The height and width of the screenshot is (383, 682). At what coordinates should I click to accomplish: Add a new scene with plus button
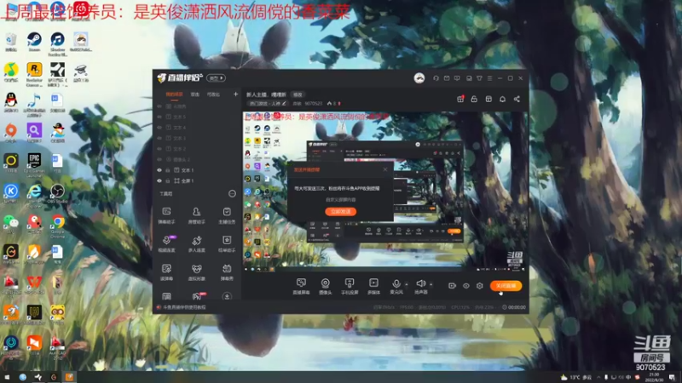click(235, 94)
